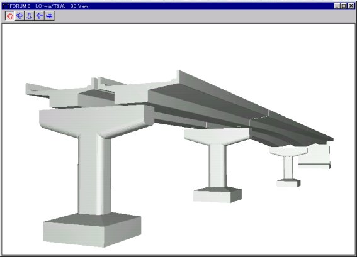Select the vertical arrow tilt tool
This screenshot has height=257, width=357.
[30, 16]
